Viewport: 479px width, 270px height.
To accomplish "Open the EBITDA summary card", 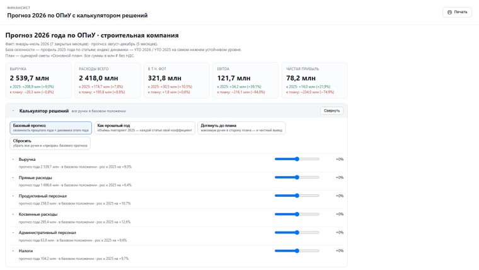I will (246, 80).
